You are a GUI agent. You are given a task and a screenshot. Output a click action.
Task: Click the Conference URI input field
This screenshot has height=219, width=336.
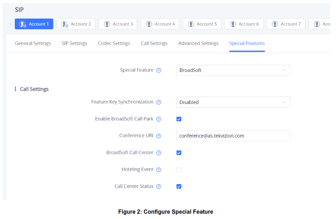coord(233,136)
